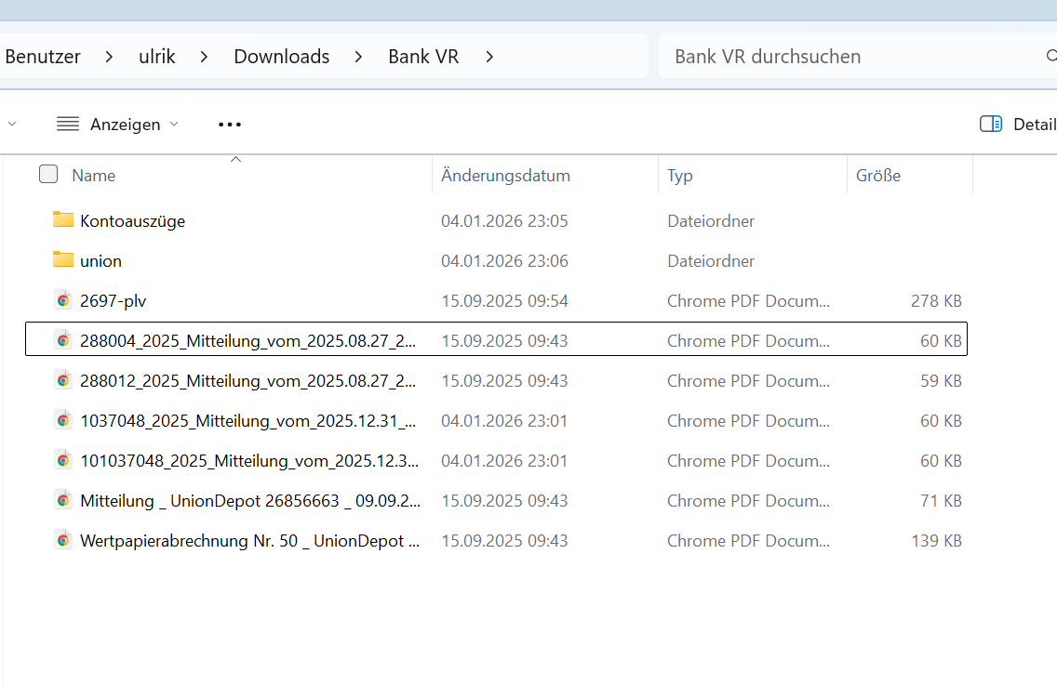Viewport: 1057px width, 686px height.
Task: Select file 1037048_2025_Mitteilung_vom_2025.12.31
Action: coord(248,421)
